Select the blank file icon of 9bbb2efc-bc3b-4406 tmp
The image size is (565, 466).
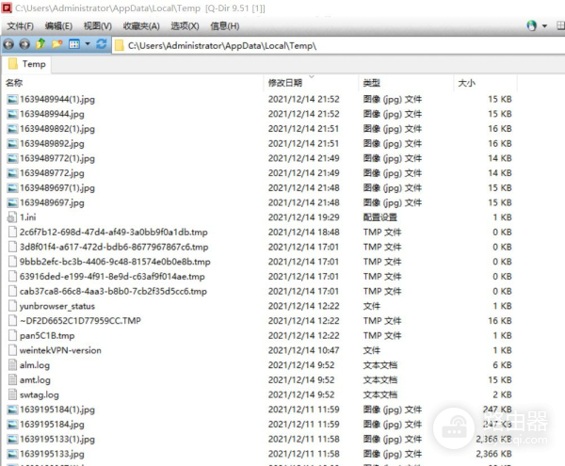[12, 262]
